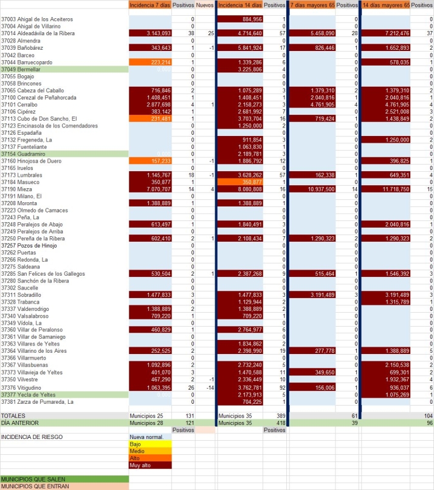This screenshot has width=434, height=490.
Task: Click the 'Nuevos' column header
Action: coord(205,5)
